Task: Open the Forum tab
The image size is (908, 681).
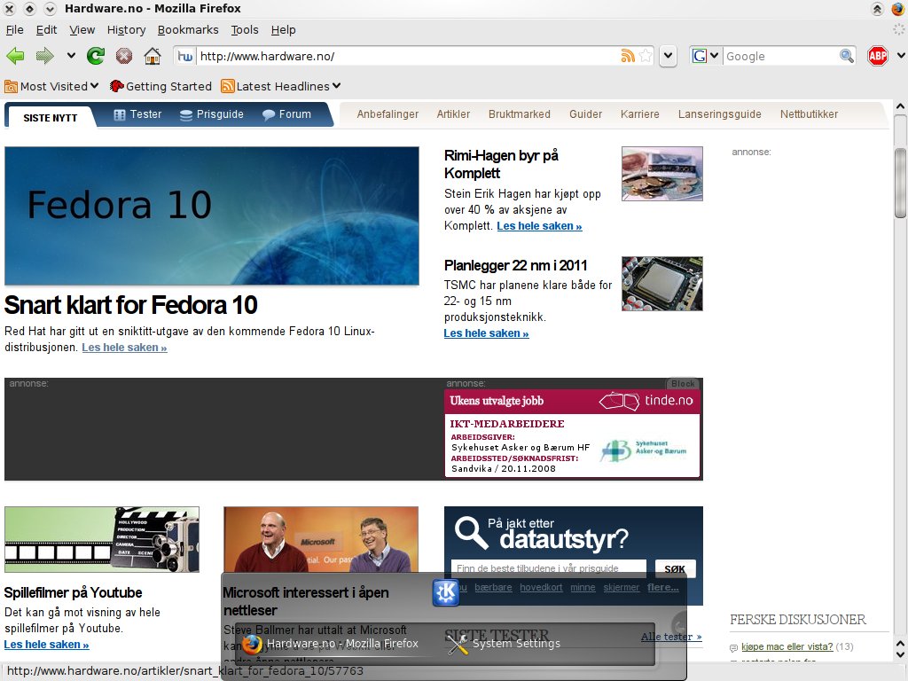Action: coord(286,114)
